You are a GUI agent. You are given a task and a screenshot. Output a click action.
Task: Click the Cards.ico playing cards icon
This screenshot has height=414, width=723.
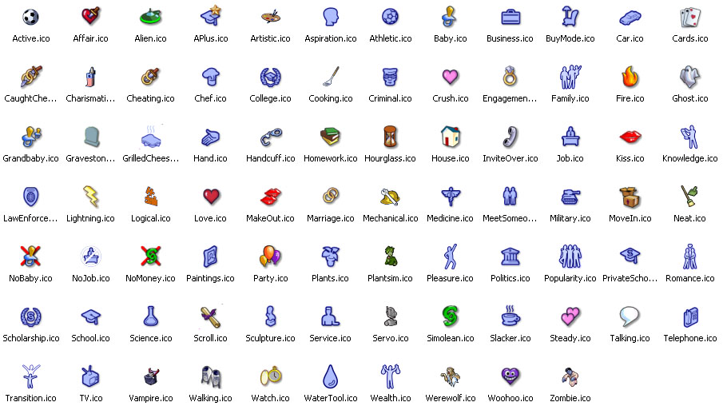coord(689,17)
